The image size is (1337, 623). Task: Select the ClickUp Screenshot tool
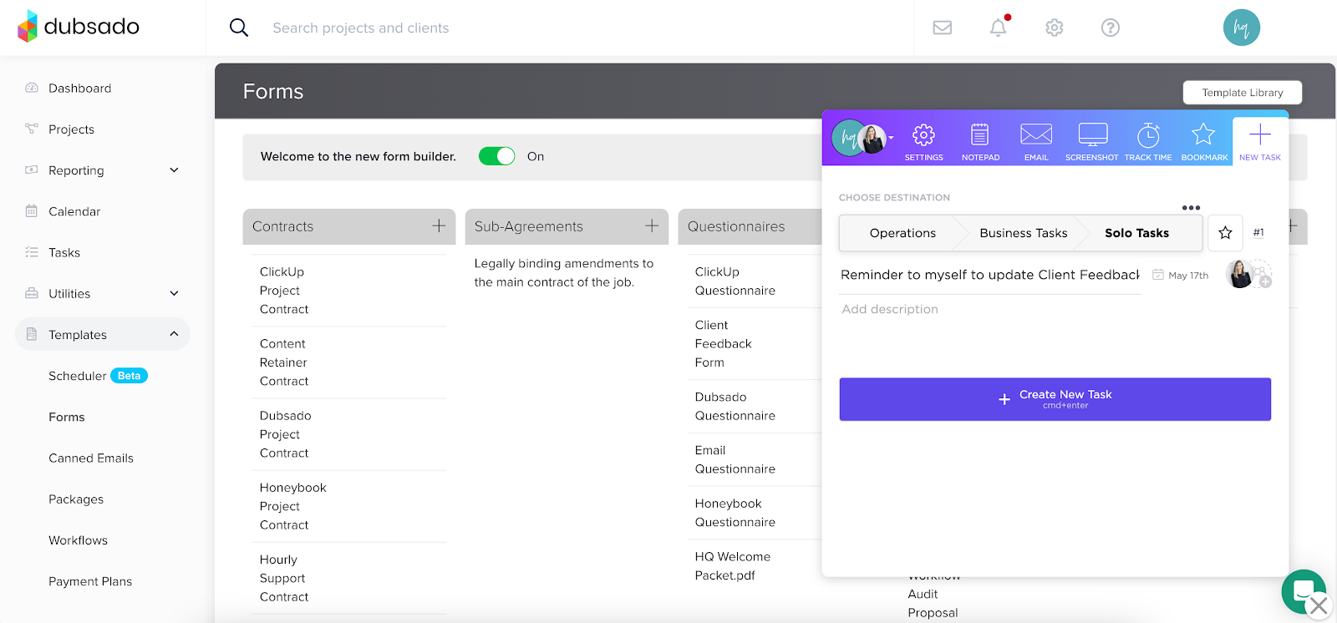pyautogui.click(x=1092, y=141)
